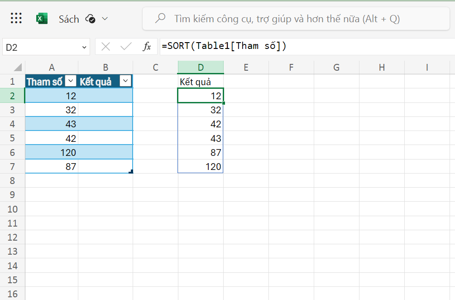Cancel formula entry with X icon
This screenshot has height=300, width=455.
[105, 47]
